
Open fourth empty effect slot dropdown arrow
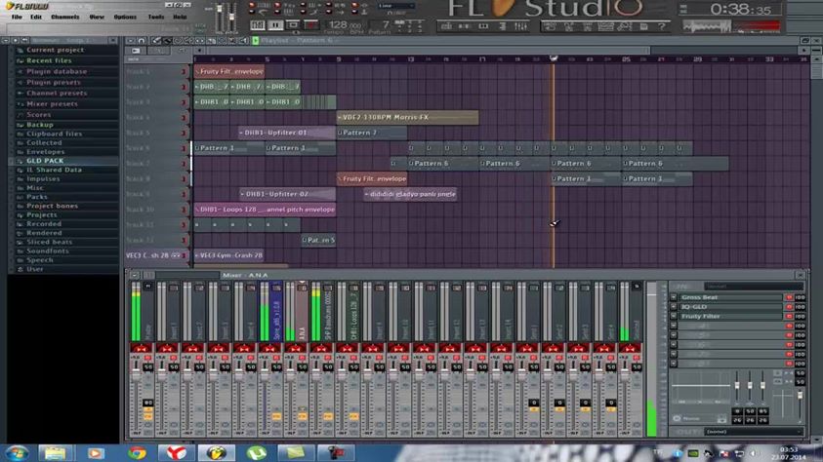pyautogui.click(x=674, y=326)
